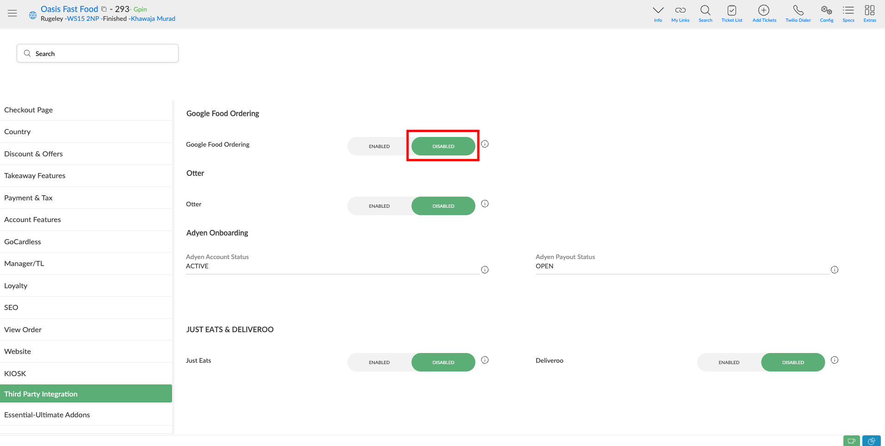Set Google Food Ordering to Enabled
The height and width of the screenshot is (446, 885).
point(379,146)
